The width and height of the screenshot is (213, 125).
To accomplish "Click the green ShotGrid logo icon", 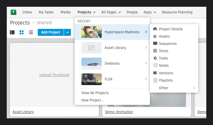I will (13, 12).
